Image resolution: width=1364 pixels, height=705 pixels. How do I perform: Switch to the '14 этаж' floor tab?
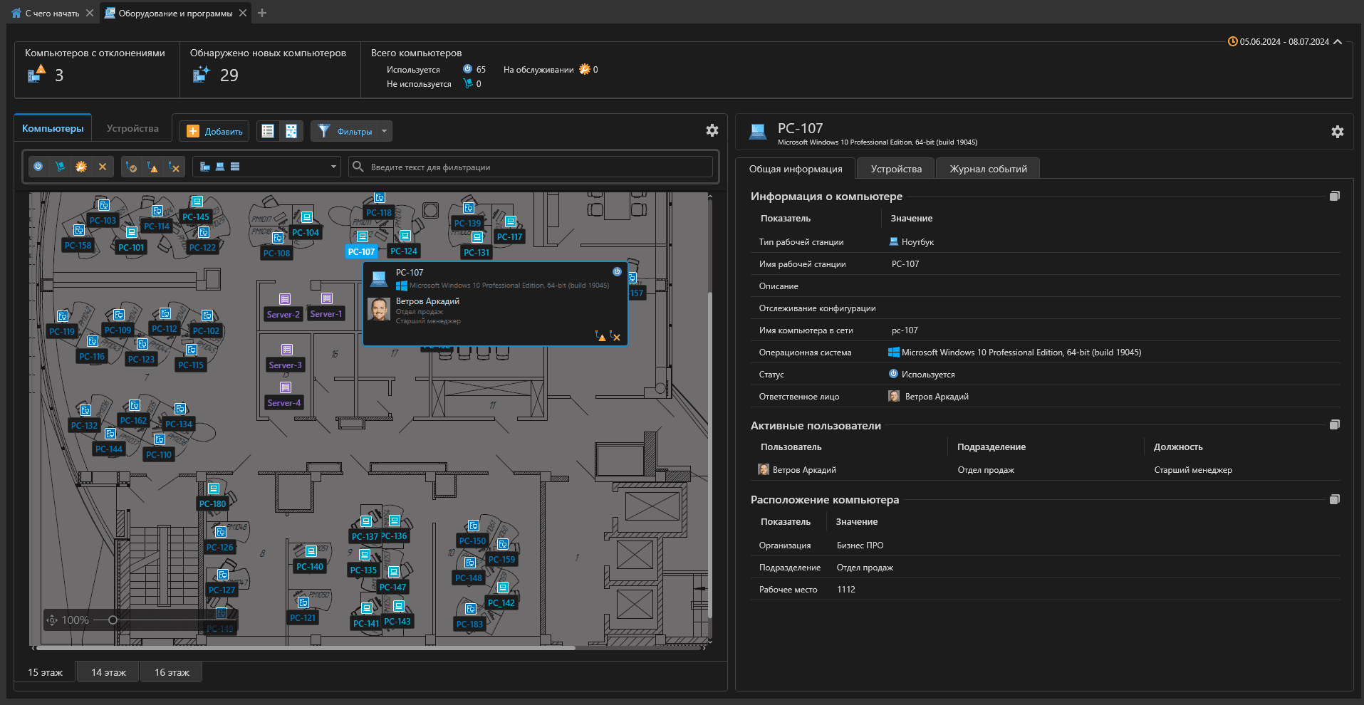(108, 672)
